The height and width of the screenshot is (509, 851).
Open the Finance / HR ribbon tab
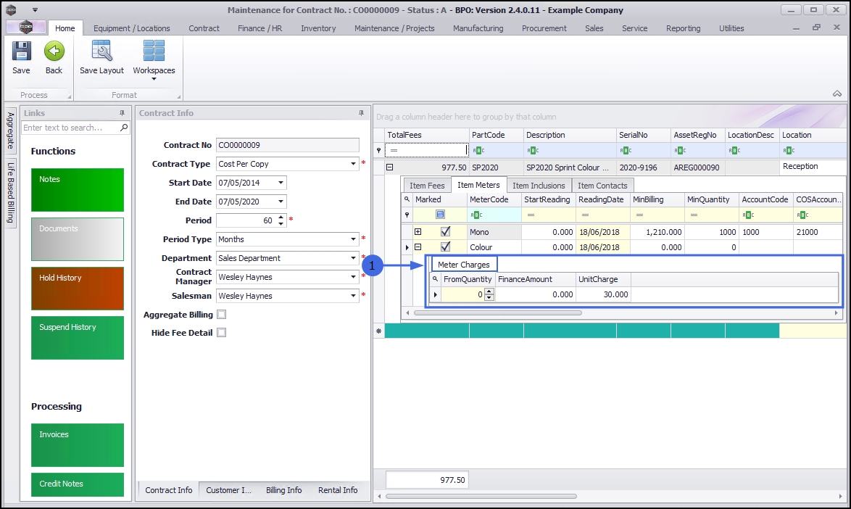[x=260, y=28]
